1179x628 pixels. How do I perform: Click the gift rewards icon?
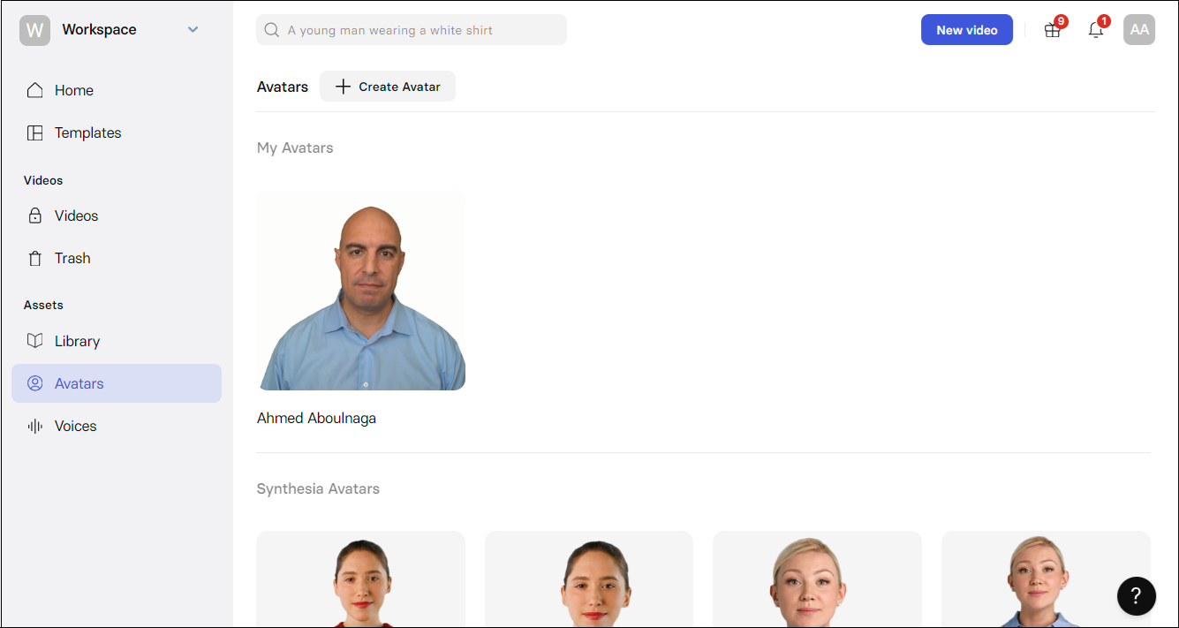coord(1052,30)
